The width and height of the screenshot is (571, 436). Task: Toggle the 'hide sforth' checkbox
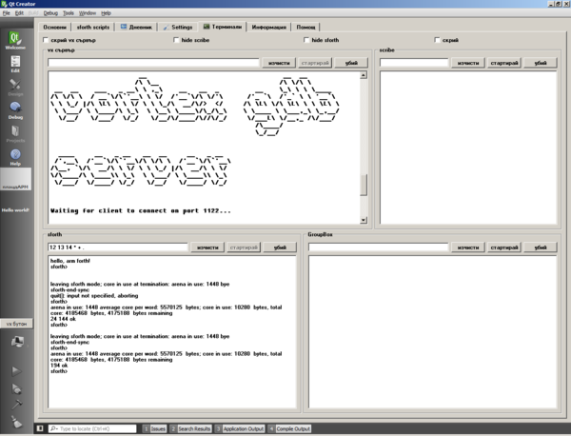click(306, 40)
